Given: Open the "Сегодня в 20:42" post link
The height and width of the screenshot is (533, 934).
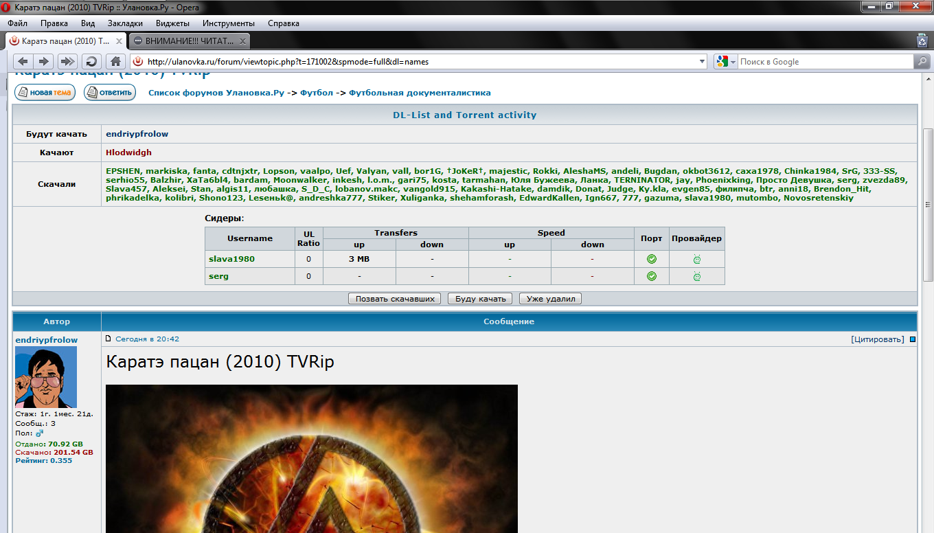Looking at the screenshot, I should click(x=147, y=339).
